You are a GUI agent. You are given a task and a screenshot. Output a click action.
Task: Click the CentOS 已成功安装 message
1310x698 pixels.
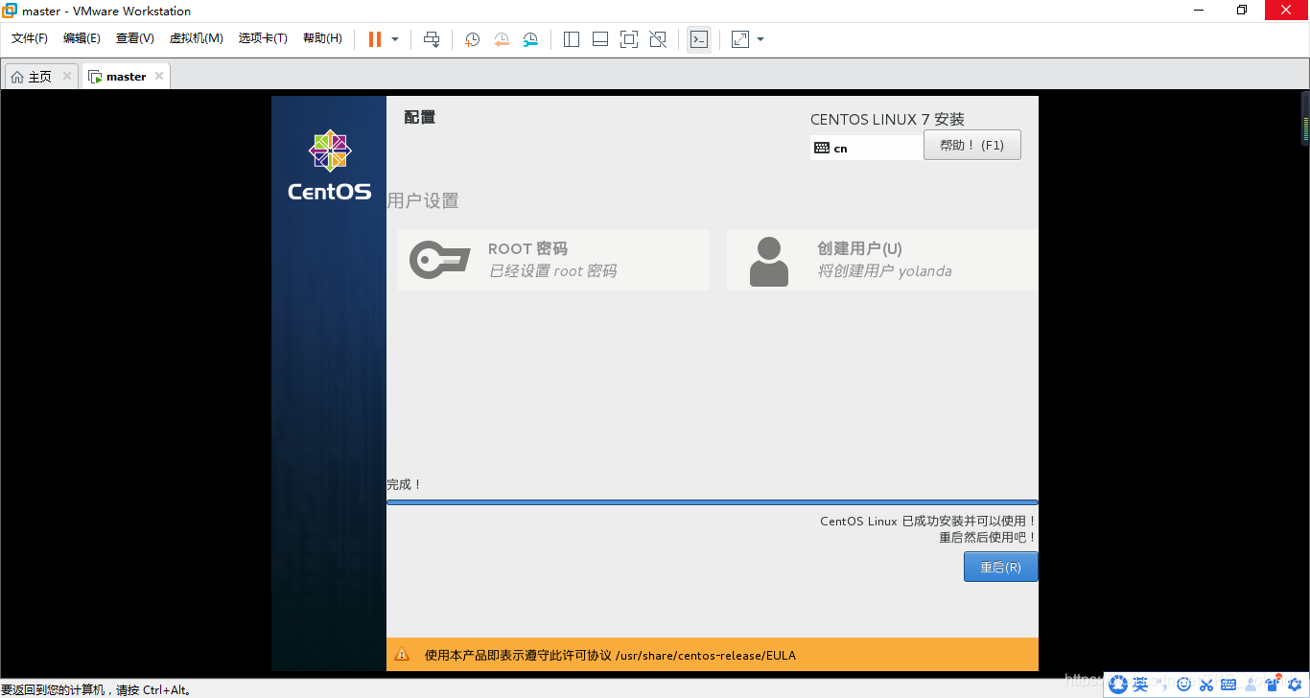tap(928, 522)
